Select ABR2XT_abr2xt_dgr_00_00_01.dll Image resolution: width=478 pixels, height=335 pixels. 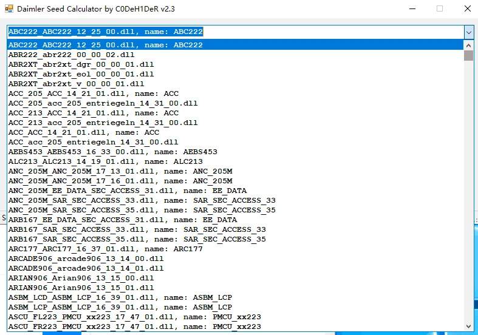coord(235,64)
